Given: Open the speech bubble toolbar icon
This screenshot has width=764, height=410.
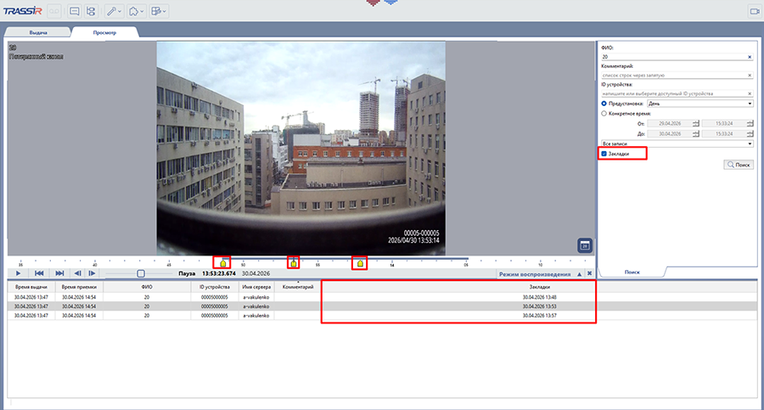Looking at the screenshot, I should [x=75, y=11].
